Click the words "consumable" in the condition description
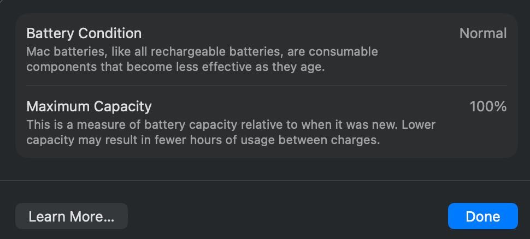The height and width of the screenshot is (239, 530). coord(346,52)
